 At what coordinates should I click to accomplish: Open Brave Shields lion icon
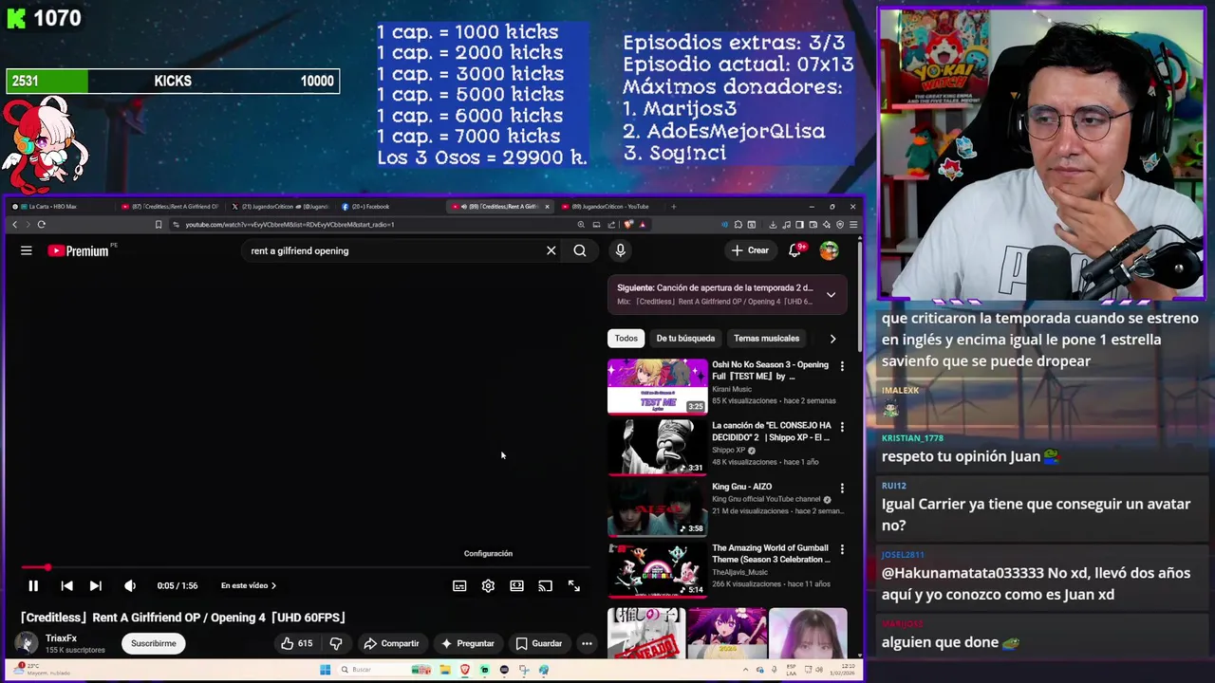(x=628, y=225)
